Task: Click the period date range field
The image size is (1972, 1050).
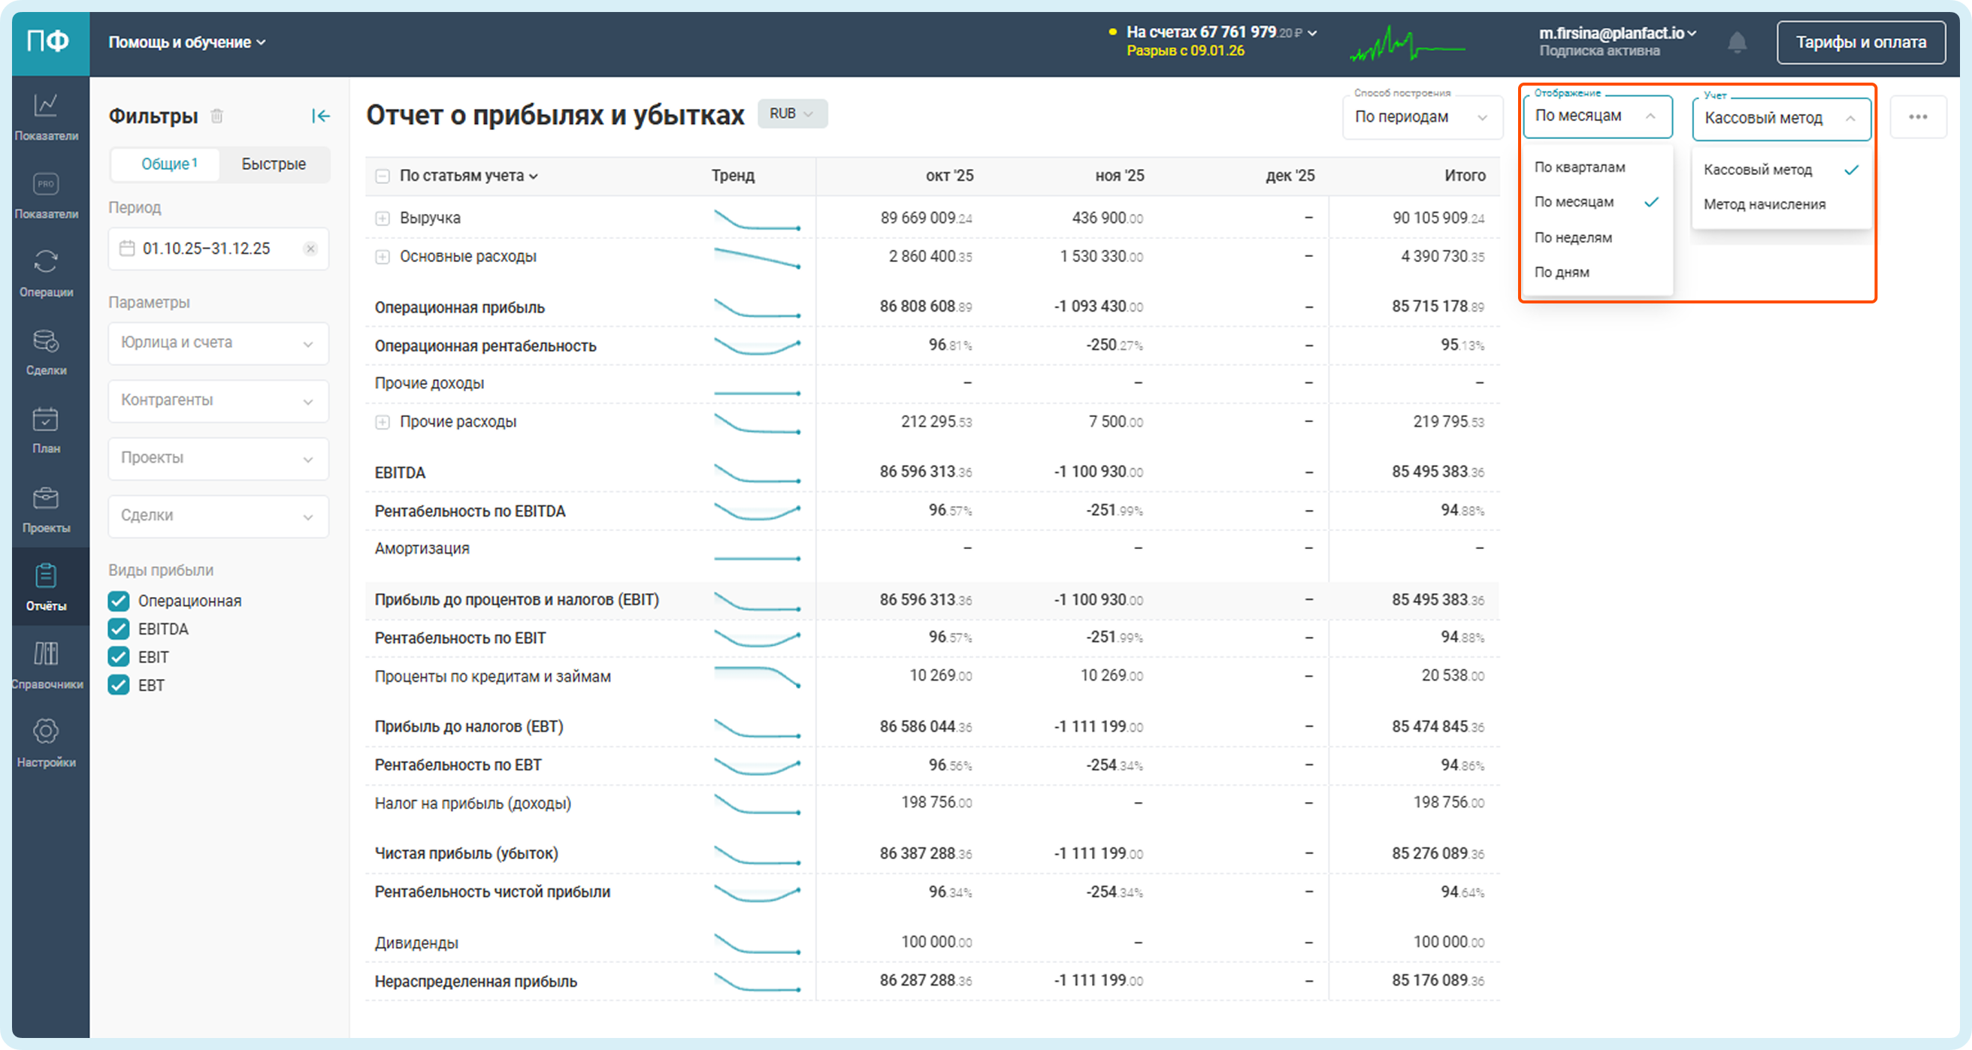Action: 207,249
